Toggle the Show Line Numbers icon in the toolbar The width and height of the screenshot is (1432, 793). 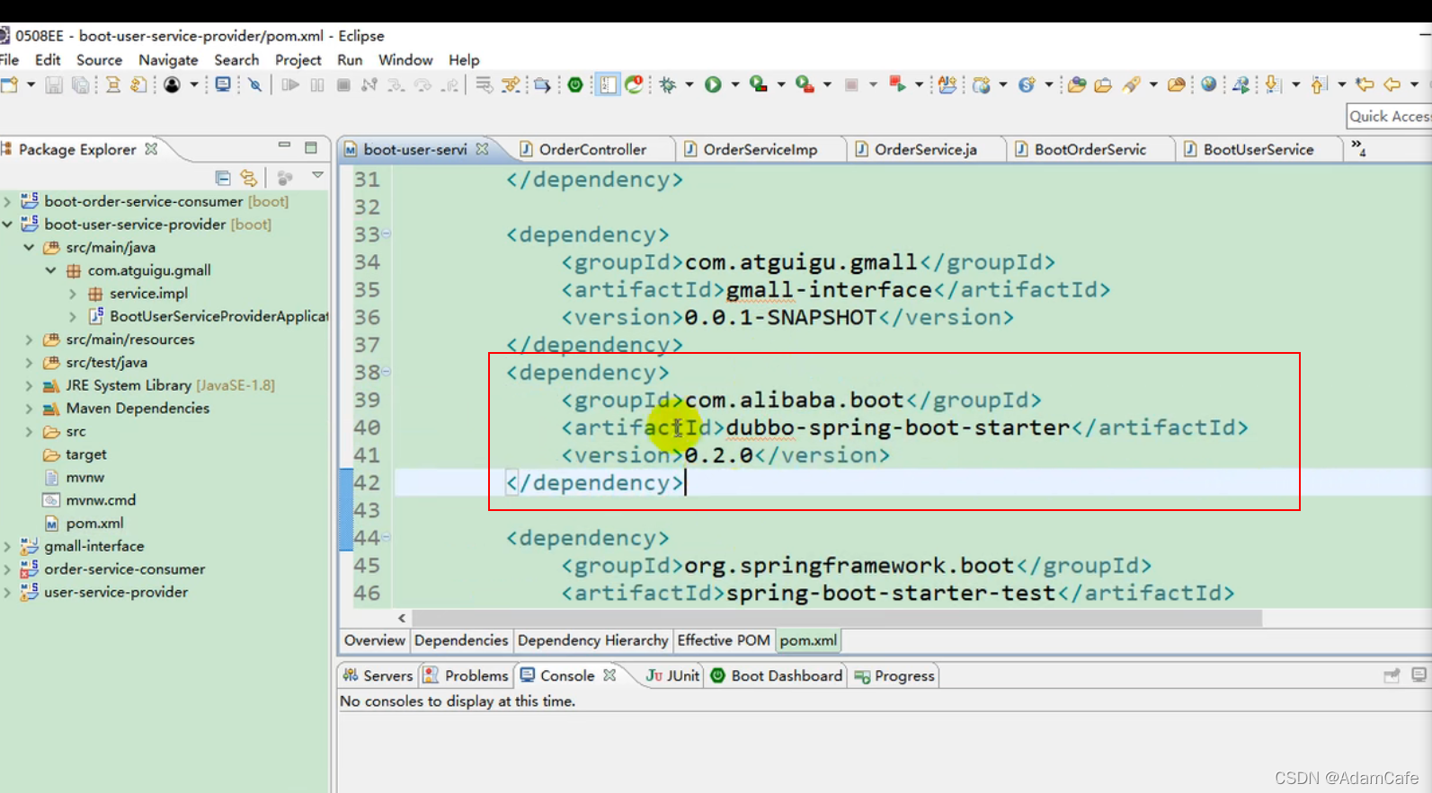pyautogui.click(x=609, y=84)
